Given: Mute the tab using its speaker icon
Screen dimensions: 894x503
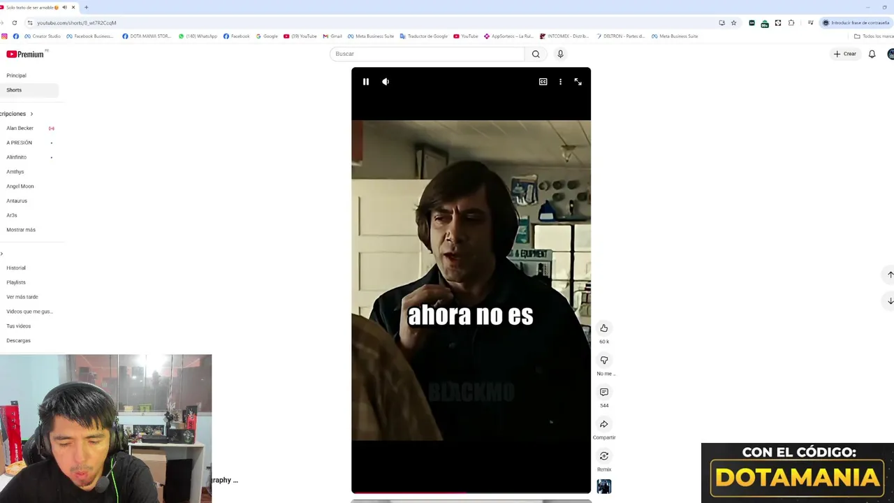Looking at the screenshot, I should click(64, 7).
